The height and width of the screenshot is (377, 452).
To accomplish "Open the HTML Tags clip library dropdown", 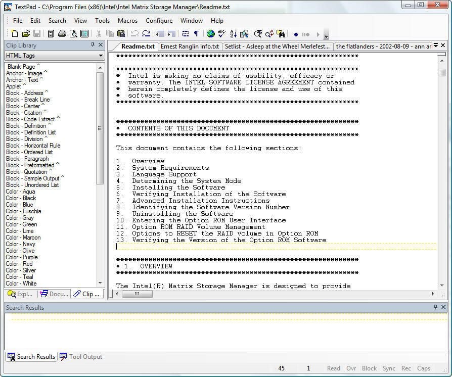I will 101,56.
